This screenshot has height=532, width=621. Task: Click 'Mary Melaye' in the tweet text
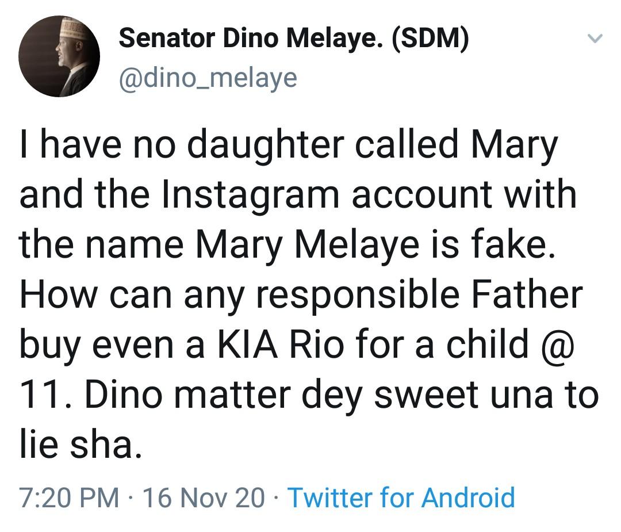[298, 244]
